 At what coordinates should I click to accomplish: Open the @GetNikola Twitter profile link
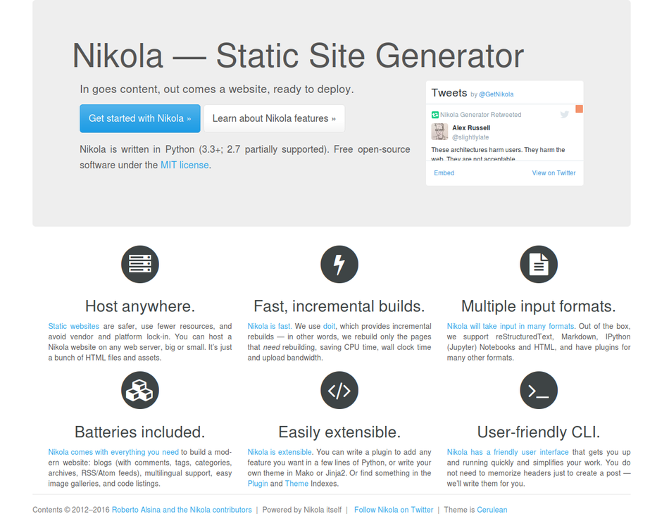[x=496, y=94]
